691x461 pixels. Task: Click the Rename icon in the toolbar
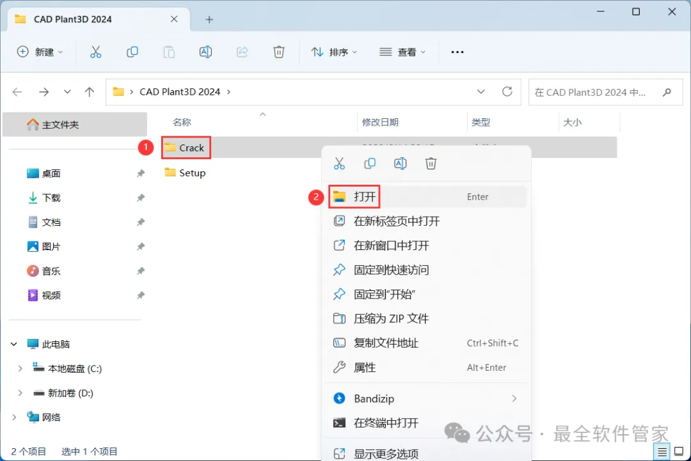click(205, 52)
